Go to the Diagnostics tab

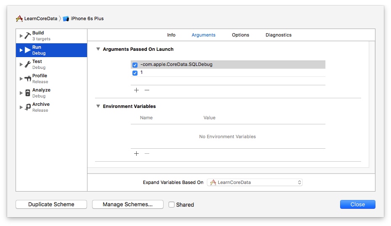pos(279,35)
